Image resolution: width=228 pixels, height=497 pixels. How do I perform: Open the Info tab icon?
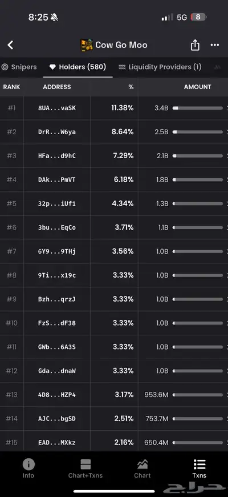[28, 464]
